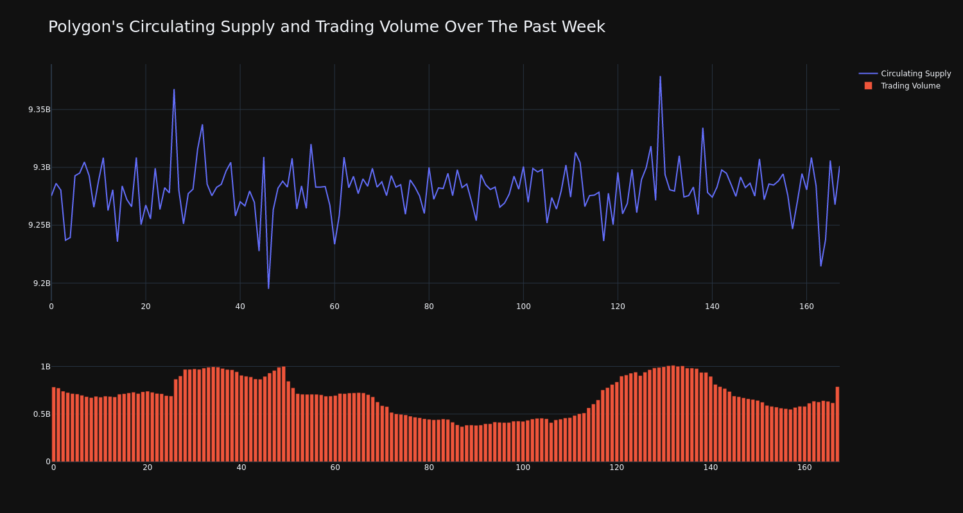Click x-axis label 60 on volume chart
Screen dimensions: 963x513
335,467
